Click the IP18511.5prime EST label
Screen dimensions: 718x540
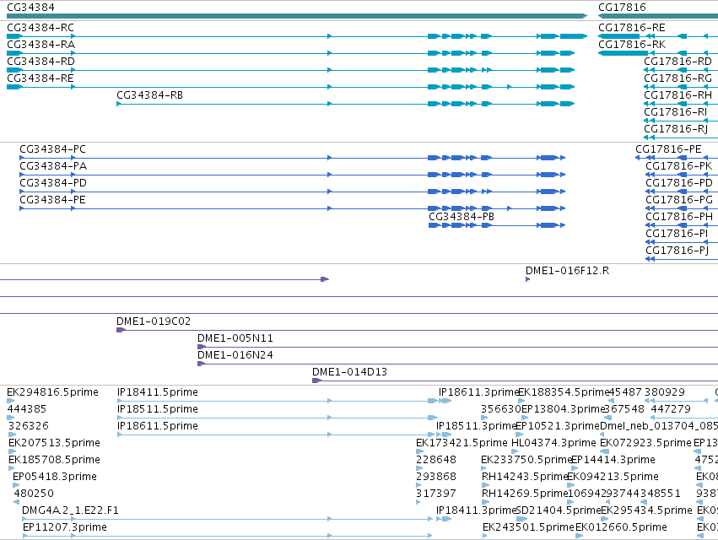(158, 409)
